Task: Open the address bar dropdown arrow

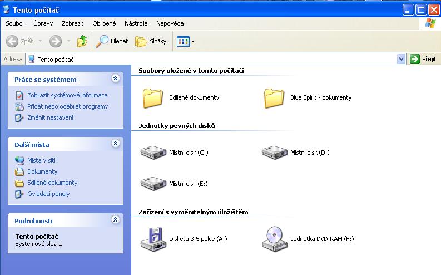Action: pyautogui.click(x=402, y=59)
